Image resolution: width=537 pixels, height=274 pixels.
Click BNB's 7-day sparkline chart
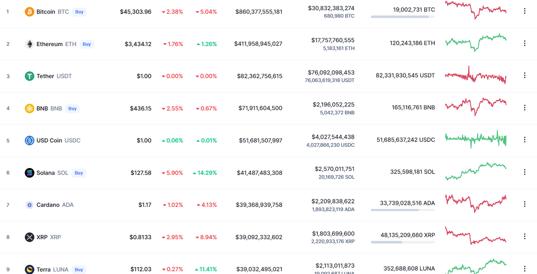[476, 107]
